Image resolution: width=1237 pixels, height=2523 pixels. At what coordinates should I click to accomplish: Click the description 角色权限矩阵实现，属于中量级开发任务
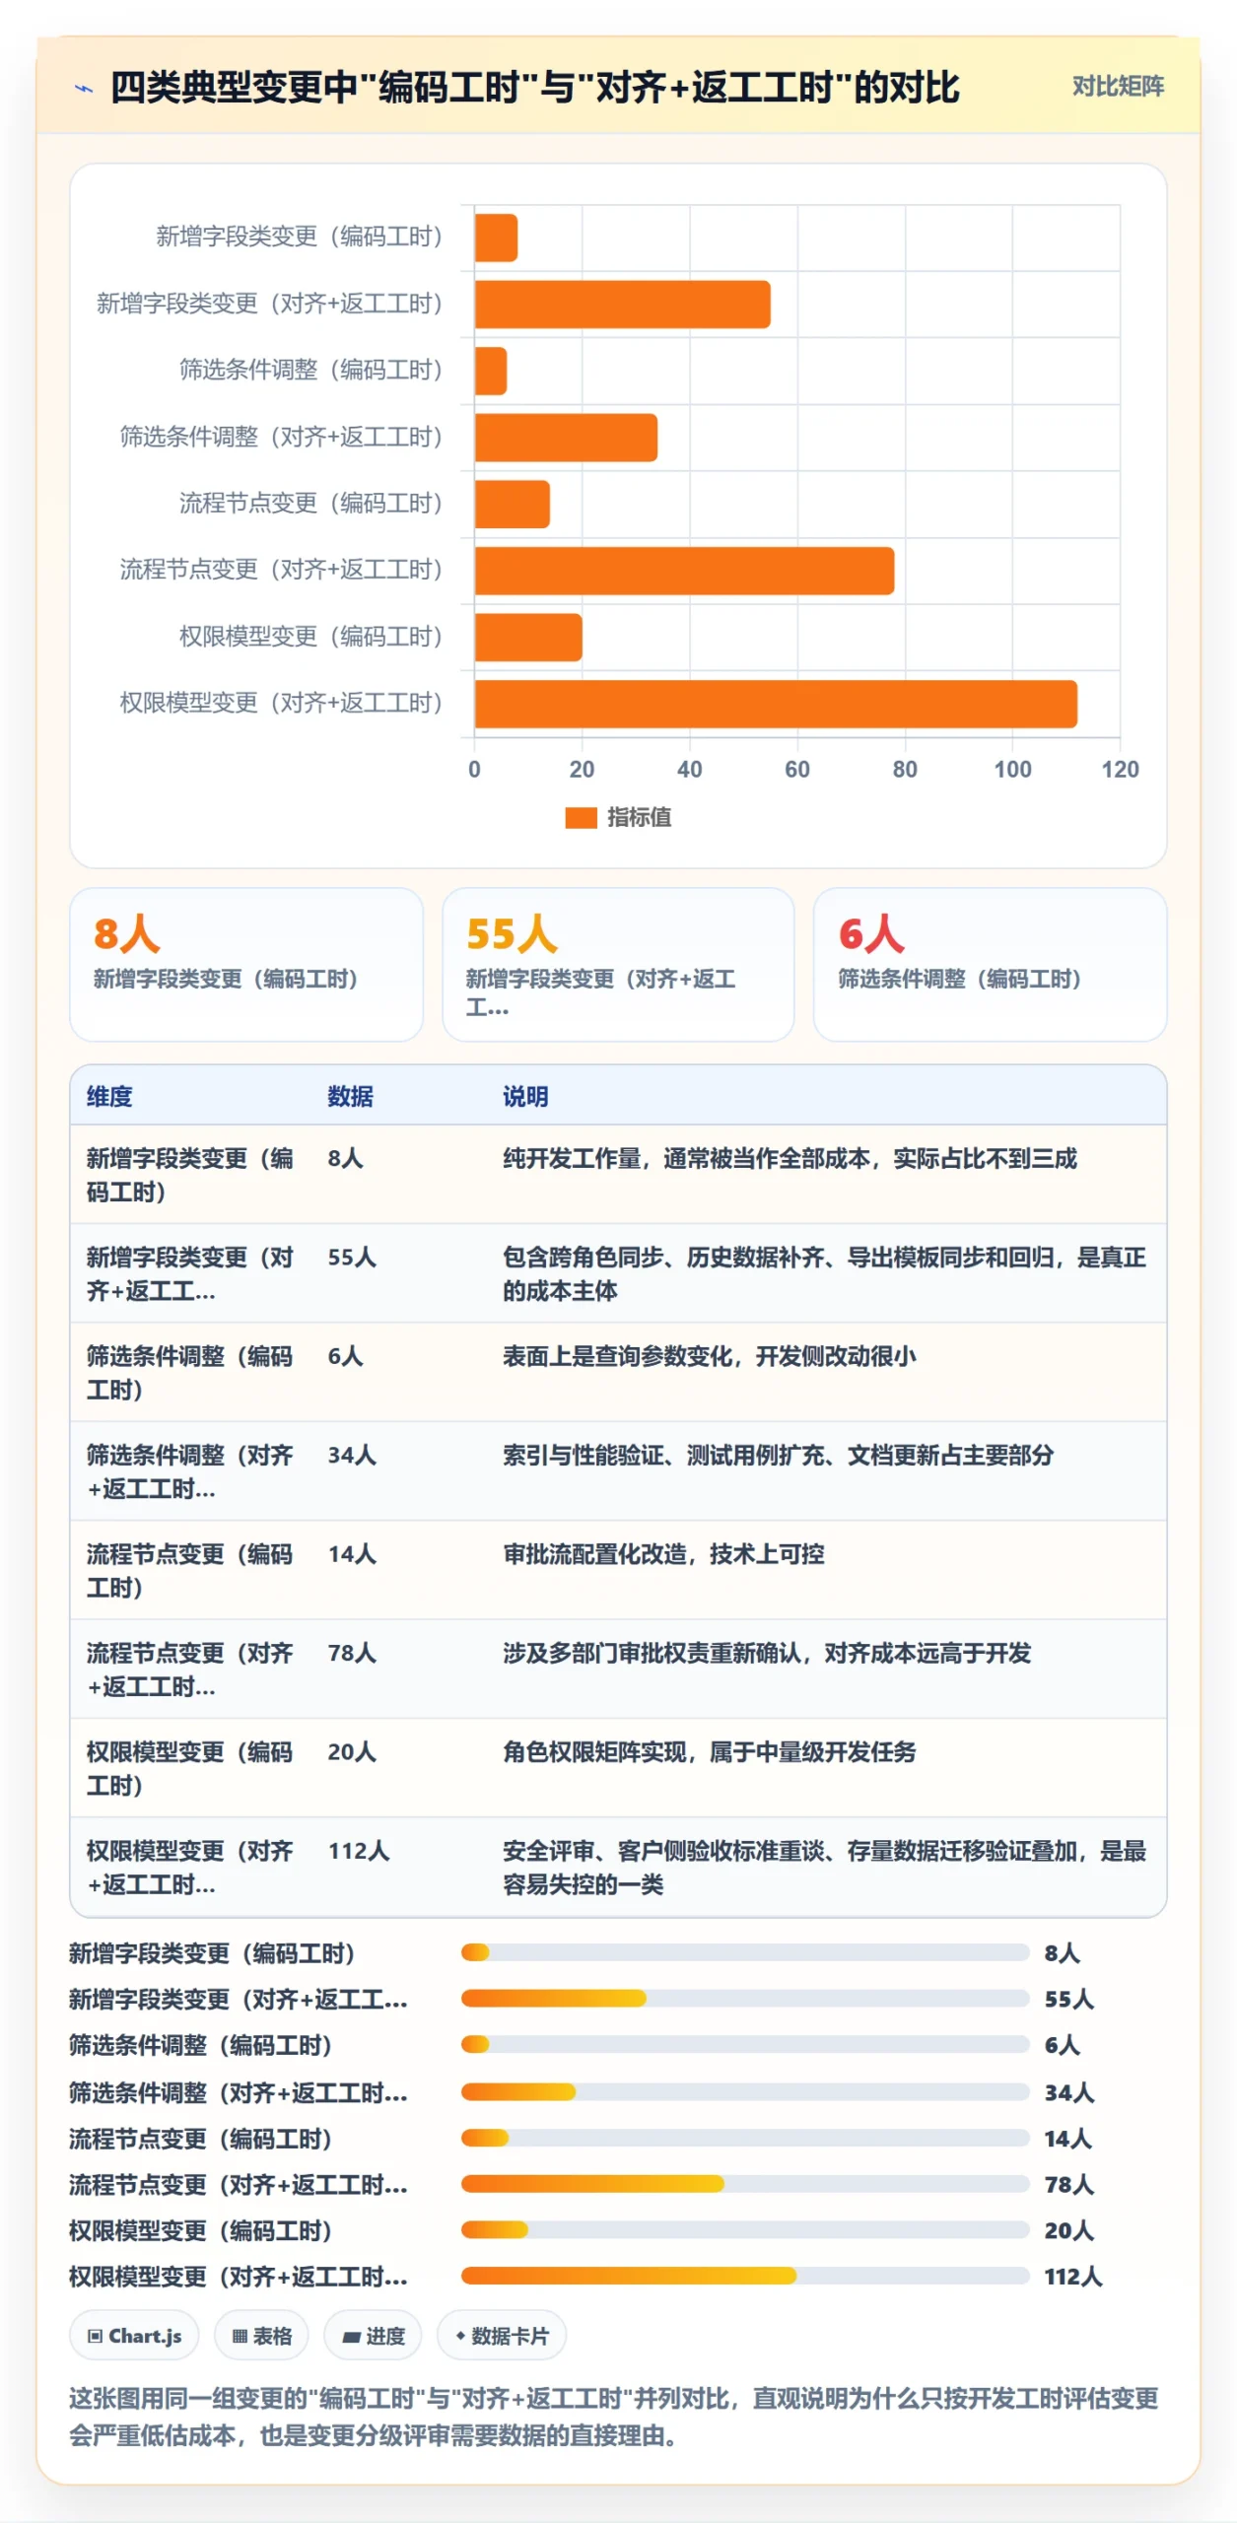click(710, 1751)
